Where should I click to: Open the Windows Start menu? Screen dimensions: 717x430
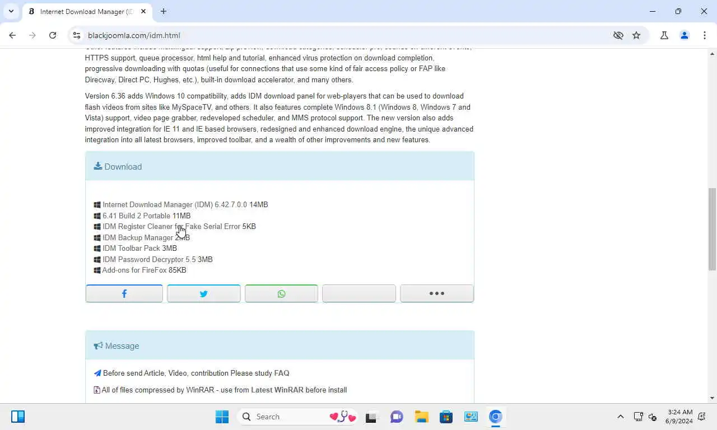pyautogui.click(x=222, y=417)
